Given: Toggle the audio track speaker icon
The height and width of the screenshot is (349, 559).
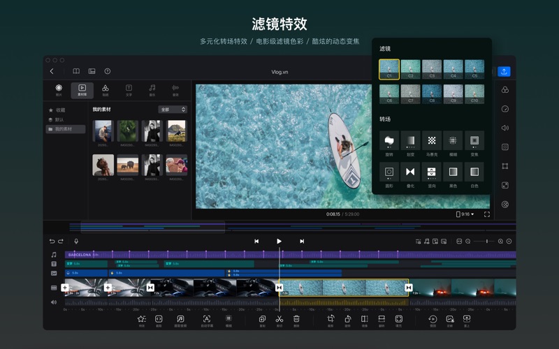Looking at the screenshot, I should tap(54, 302).
